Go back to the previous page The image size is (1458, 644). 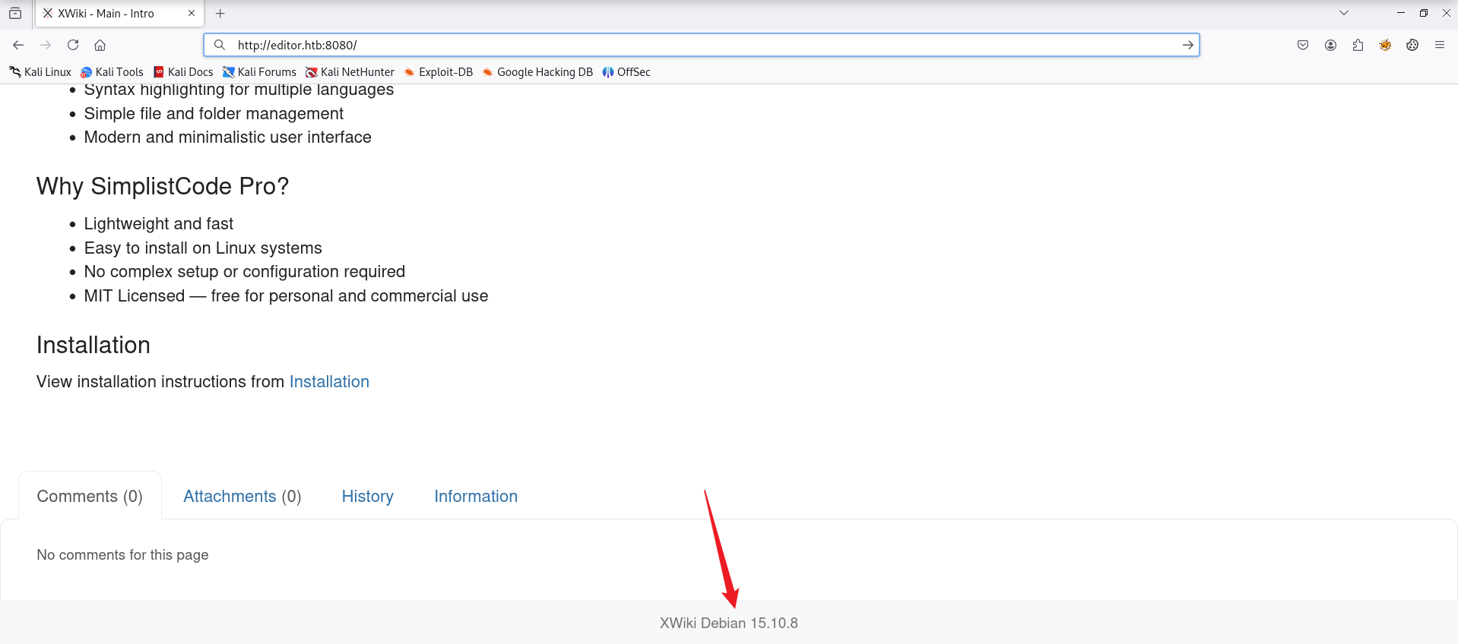pos(18,45)
